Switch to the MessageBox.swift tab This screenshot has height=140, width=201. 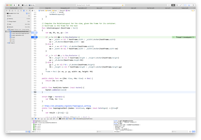click(65, 8)
